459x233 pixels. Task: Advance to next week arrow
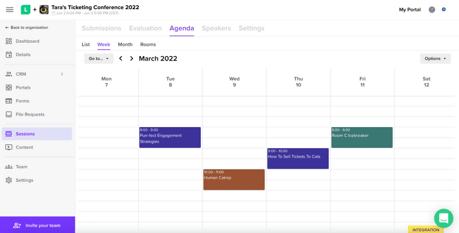pyautogui.click(x=131, y=58)
